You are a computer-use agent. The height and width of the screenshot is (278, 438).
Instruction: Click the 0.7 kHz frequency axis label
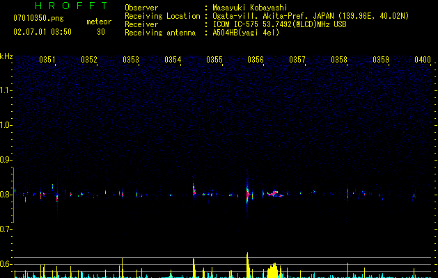pyautogui.click(x=6, y=229)
